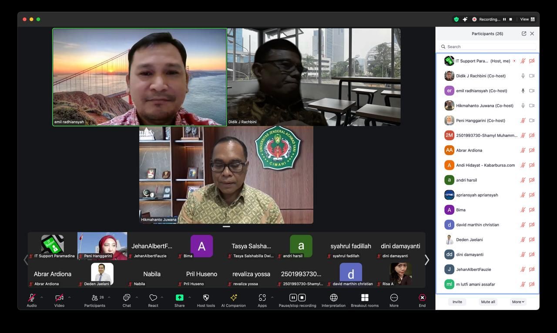The height and width of the screenshot is (333, 557).
Task: Launch the AI Companion
Action: point(234,300)
